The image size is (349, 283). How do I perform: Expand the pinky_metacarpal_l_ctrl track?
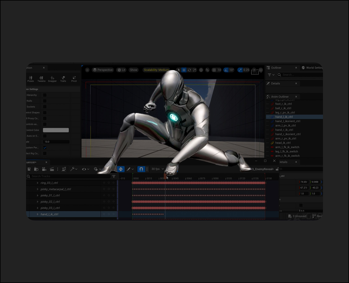coord(38,189)
